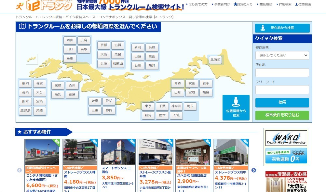This screenshot has width=326, height=192.
Task: Select 愛知 prefecture button
Action: click(x=109, y=101)
